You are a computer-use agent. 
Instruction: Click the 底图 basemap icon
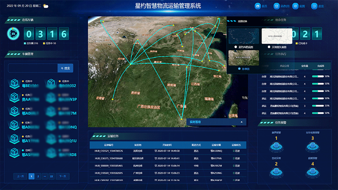click(x=295, y=6)
